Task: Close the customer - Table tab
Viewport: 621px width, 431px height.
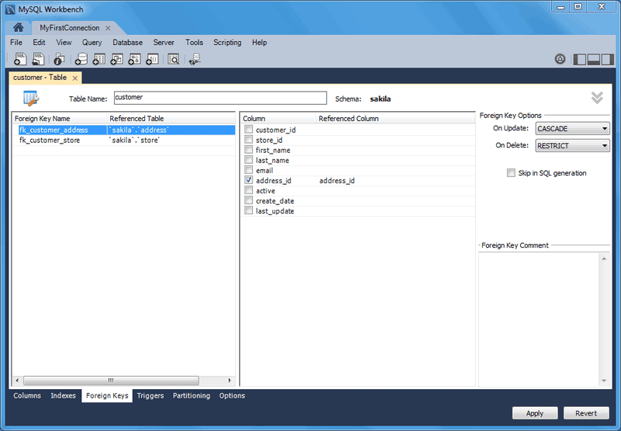Action: [75, 78]
